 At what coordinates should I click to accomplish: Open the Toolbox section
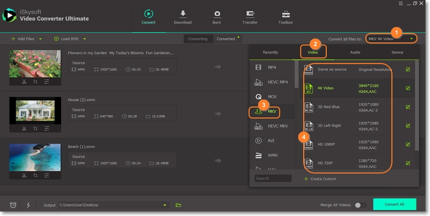pos(286,14)
